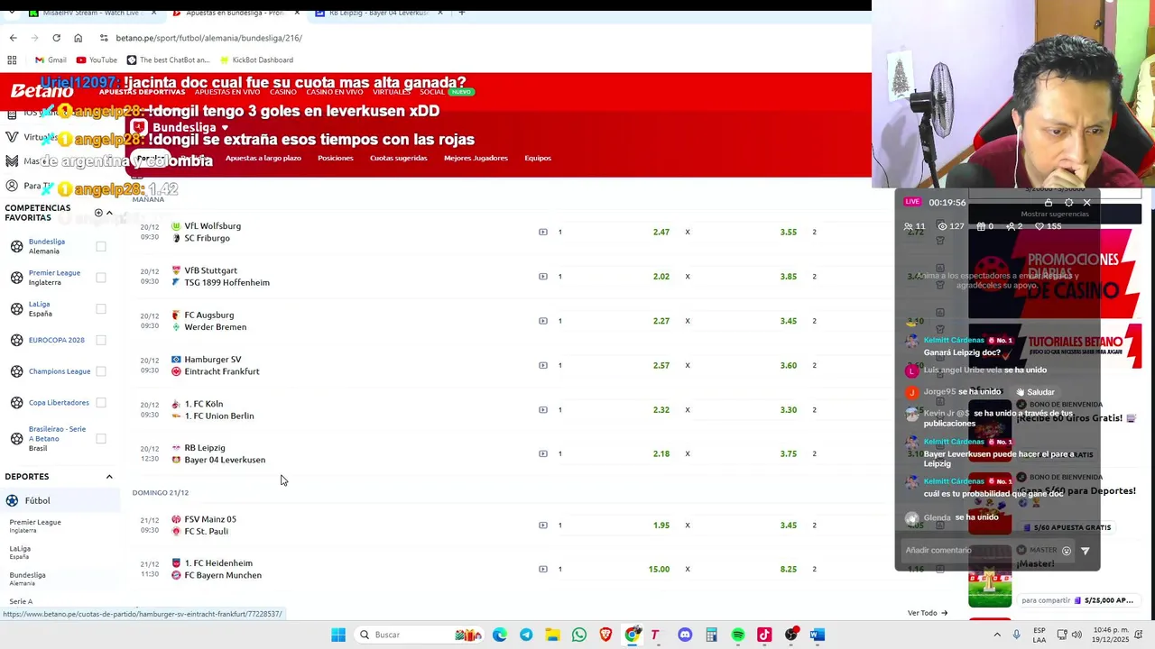Tick the Brasileirao Serie A checkbox

point(101,439)
